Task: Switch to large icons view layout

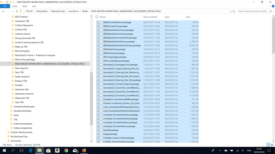Action: point(272,145)
